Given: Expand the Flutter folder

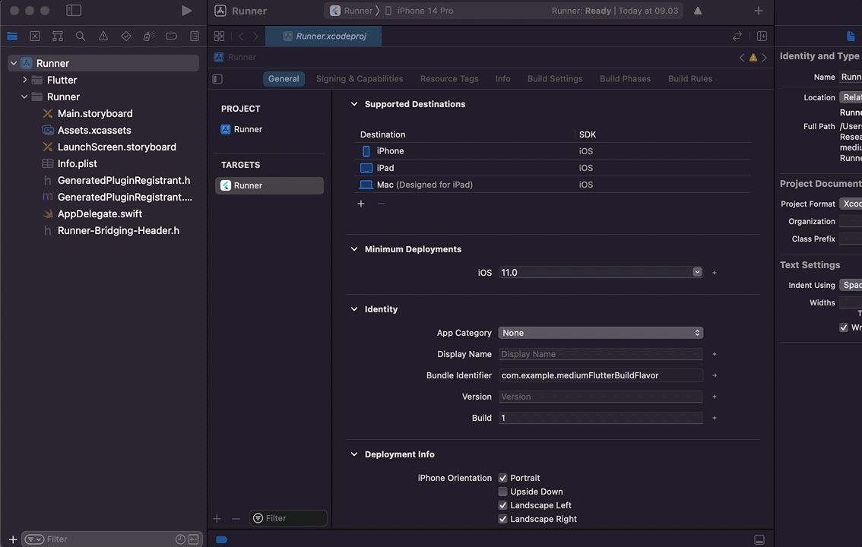Looking at the screenshot, I should [24, 80].
